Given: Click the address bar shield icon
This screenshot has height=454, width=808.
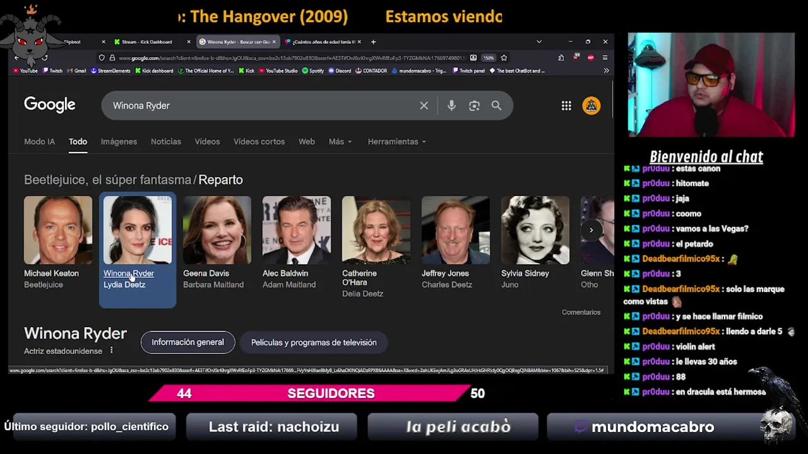Looking at the screenshot, I should (x=102, y=57).
